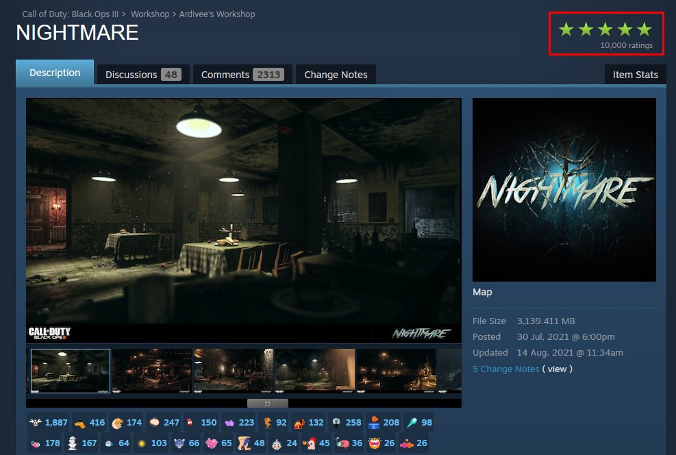Click the updated date 14 Aug, 2021
Image resolution: width=676 pixels, height=455 pixels.
click(570, 352)
